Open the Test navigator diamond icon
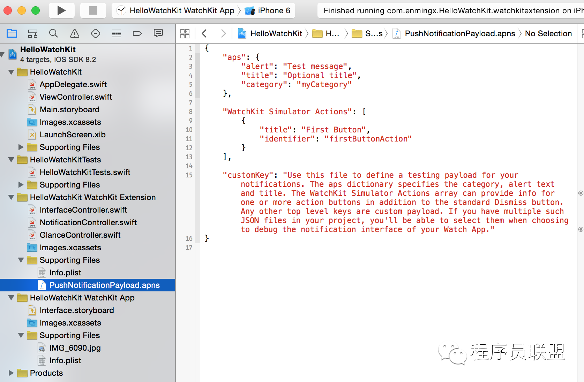The width and height of the screenshot is (584, 382). pos(96,33)
